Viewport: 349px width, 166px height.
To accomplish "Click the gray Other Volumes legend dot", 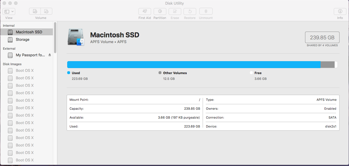I will (x=160, y=73).
